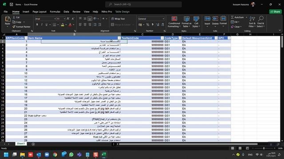Switch to the Data tab
284x159 pixels.
point(66,12)
